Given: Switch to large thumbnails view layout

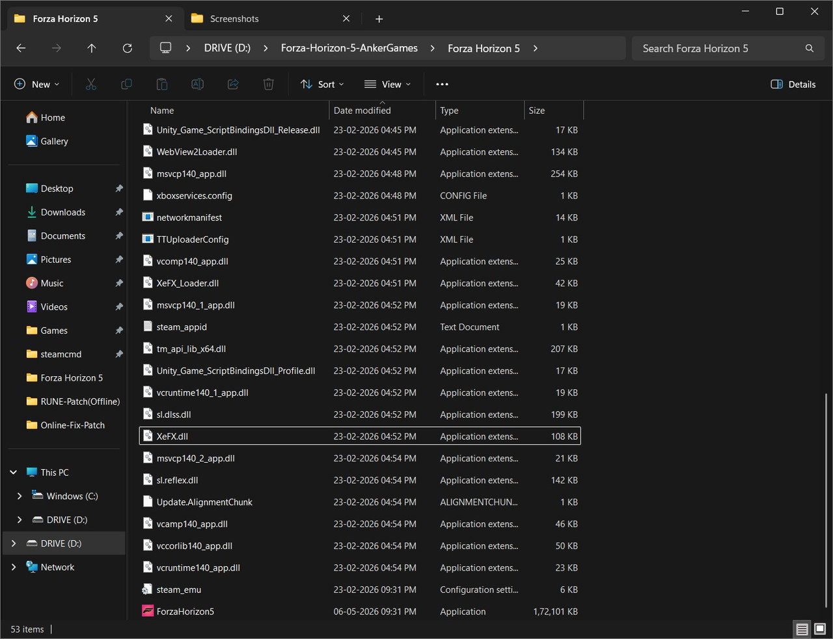Looking at the screenshot, I should tap(820, 629).
